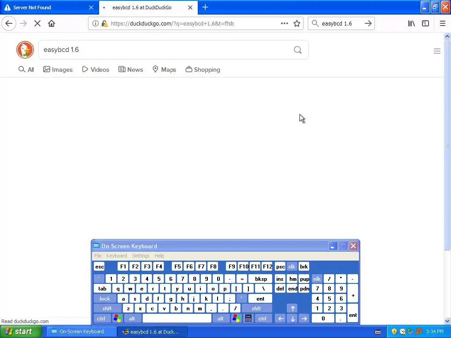Click the main ent key
451x338 pixels.
pyautogui.click(x=260, y=299)
